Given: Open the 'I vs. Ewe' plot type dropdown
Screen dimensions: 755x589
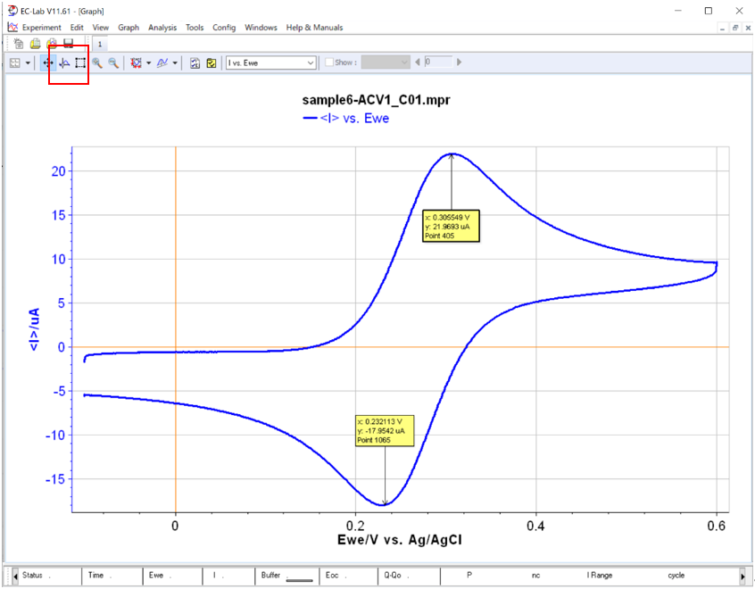Looking at the screenshot, I should (x=271, y=62).
